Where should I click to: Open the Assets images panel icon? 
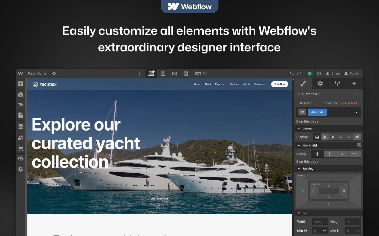[x=21, y=159]
